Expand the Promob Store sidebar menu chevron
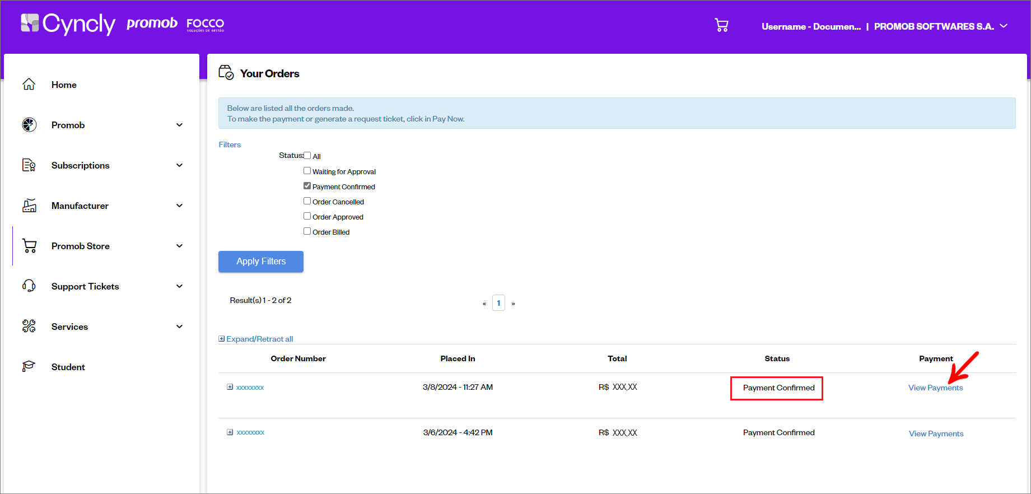1031x494 pixels. pos(179,246)
